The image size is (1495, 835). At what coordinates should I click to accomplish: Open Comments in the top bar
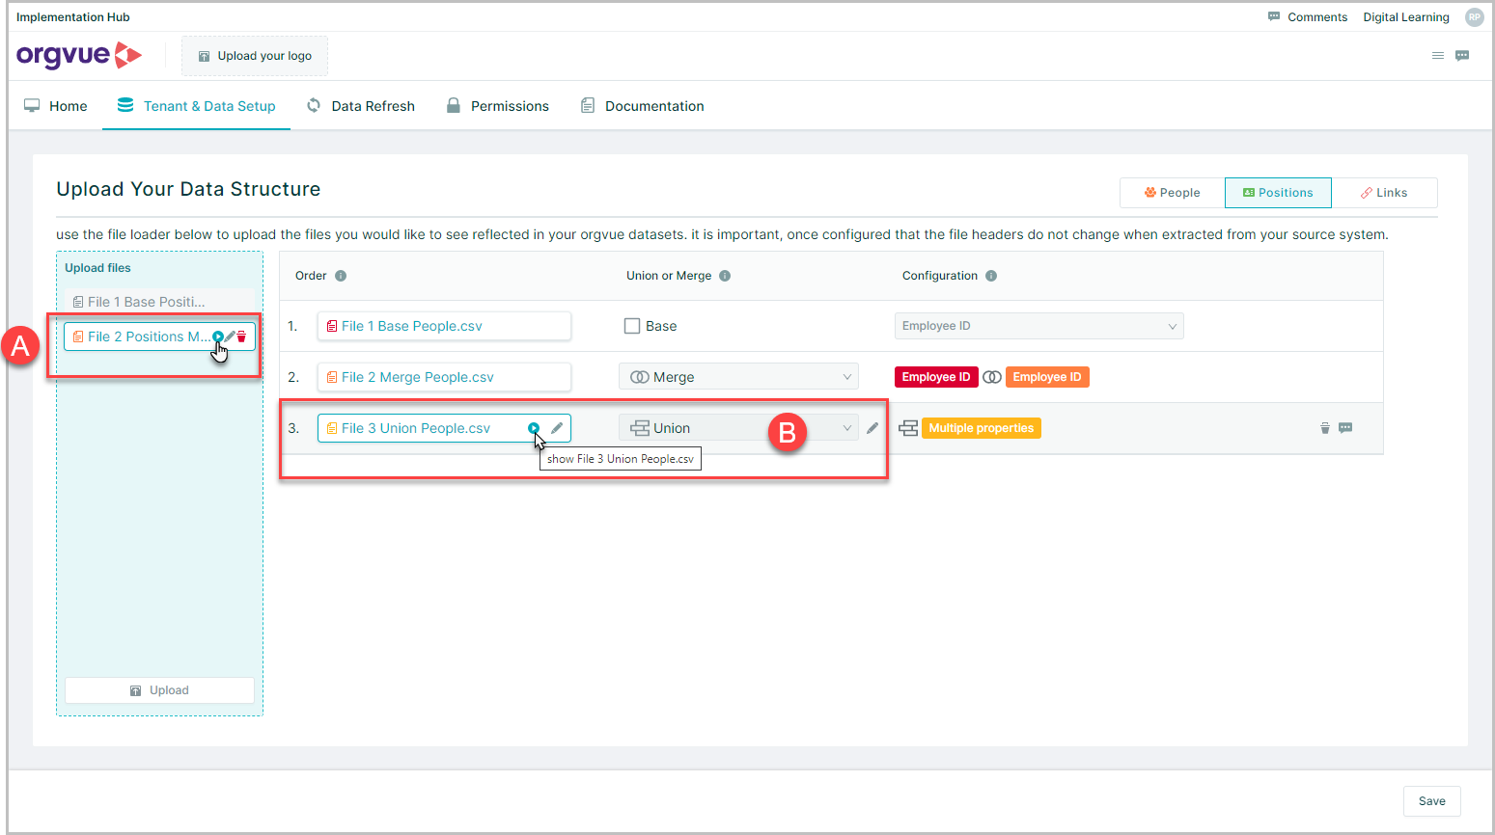1307,17
